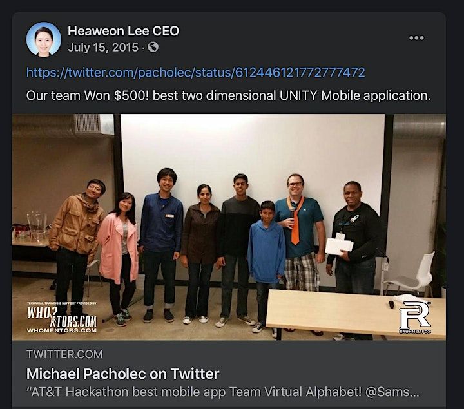Viewport: 464px width, 409px height.
Task: Click the globe public audience icon
Action: (153, 47)
